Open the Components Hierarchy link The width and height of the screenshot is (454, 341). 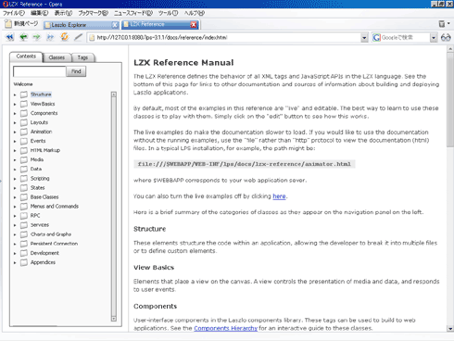tap(225, 328)
